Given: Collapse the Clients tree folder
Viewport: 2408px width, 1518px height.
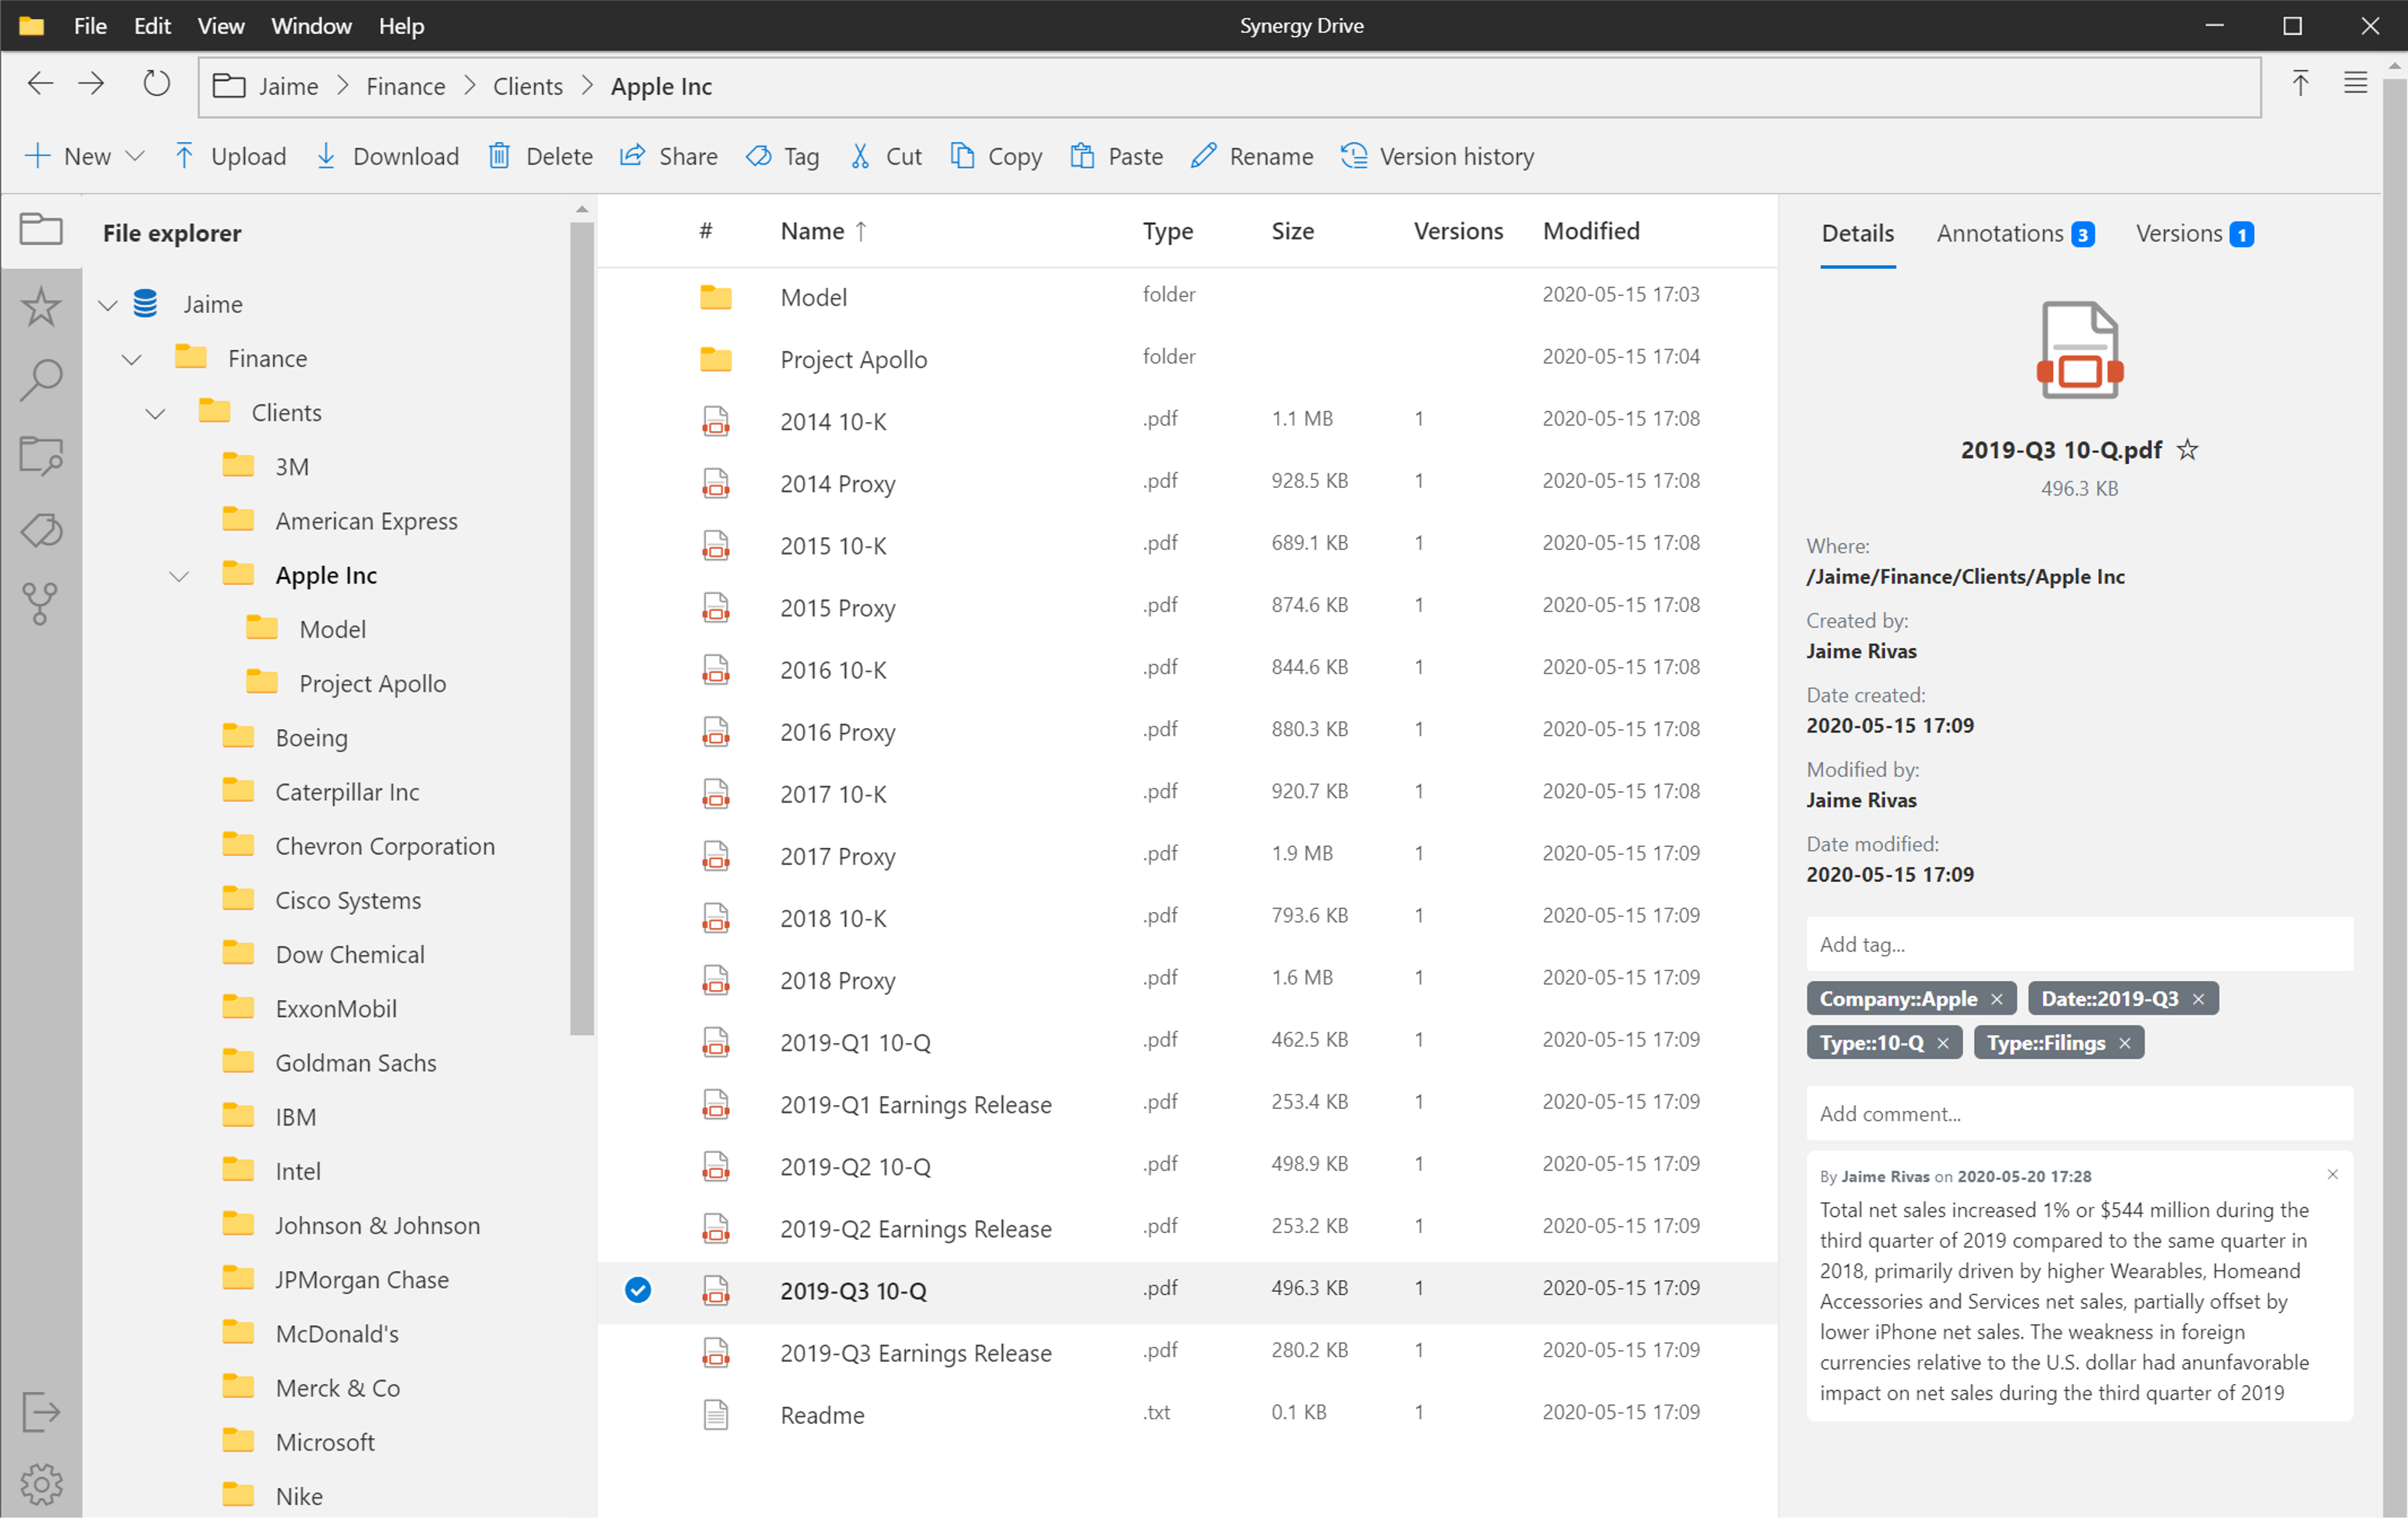Looking at the screenshot, I should [x=155, y=413].
